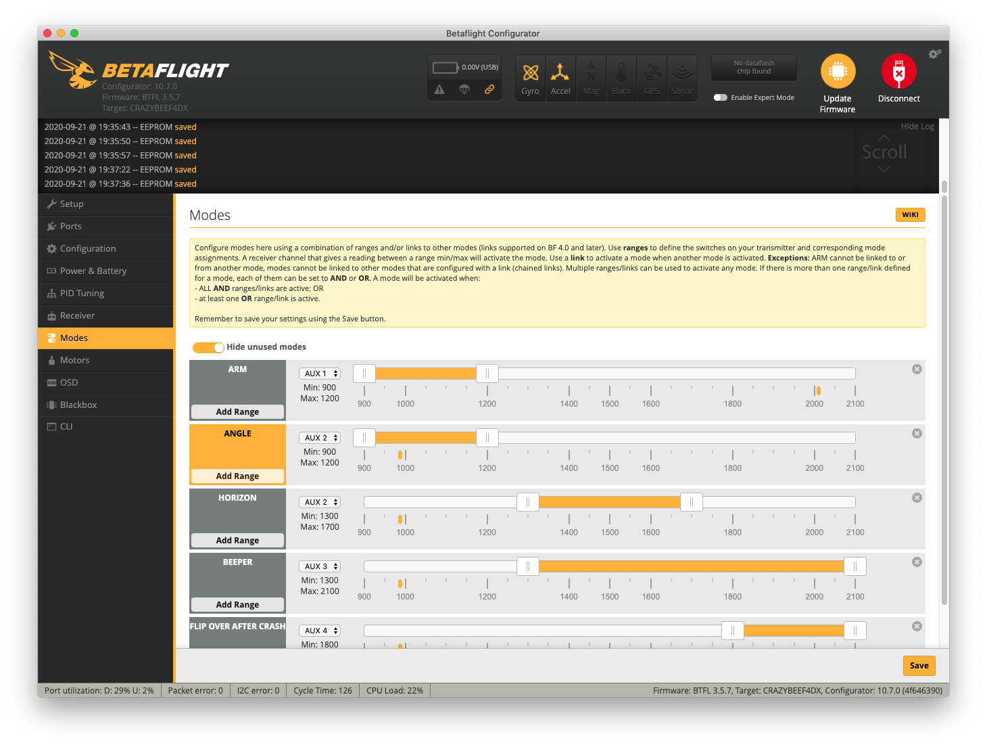
Task: Open the Blackbox tab
Action: [x=105, y=405]
